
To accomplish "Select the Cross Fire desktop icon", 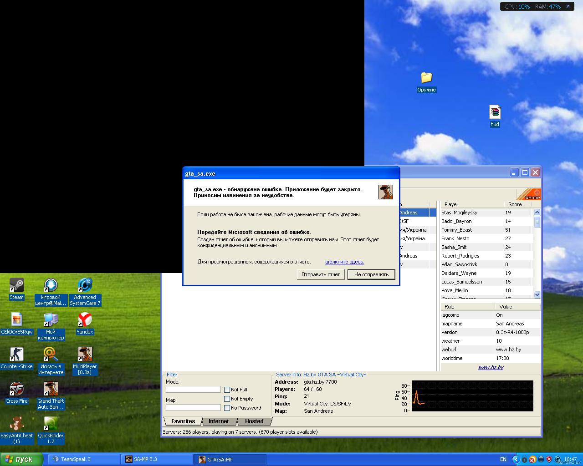I will (17, 393).
